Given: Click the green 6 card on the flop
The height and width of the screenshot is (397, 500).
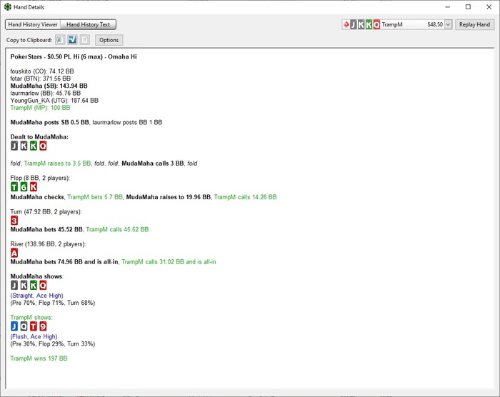Looking at the screenshot, I should [24, 186].
